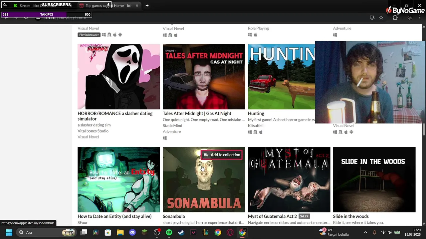The width and height of the screenshot is (426, 239).
Task: Open the Sonambula game thumbnail
Action: (x=204, y=180)
